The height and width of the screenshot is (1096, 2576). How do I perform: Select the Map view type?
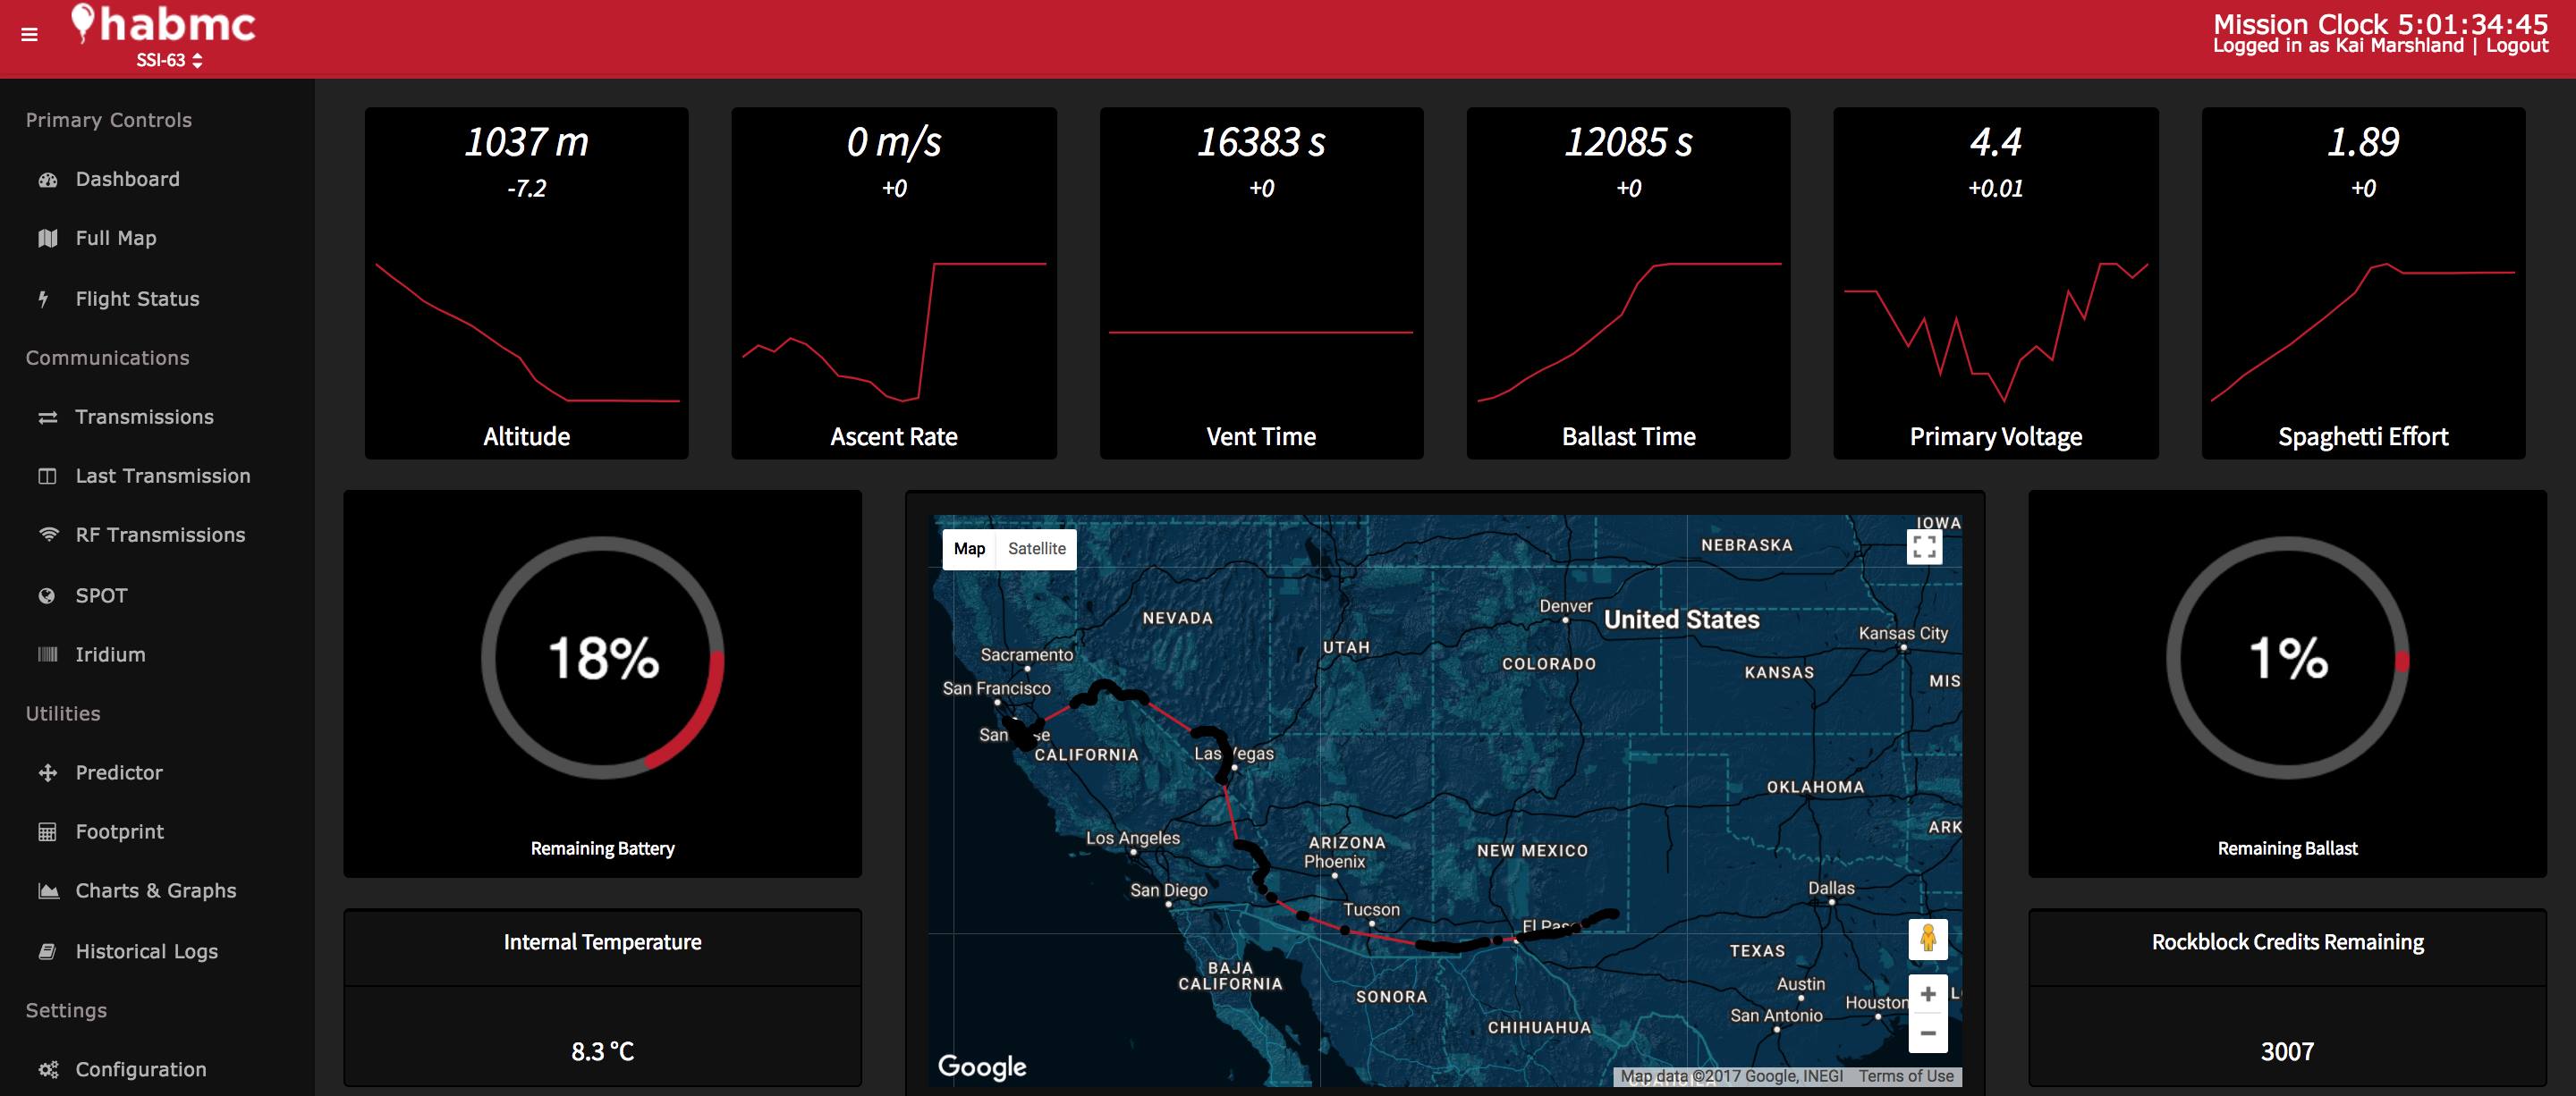coord(969,549)
